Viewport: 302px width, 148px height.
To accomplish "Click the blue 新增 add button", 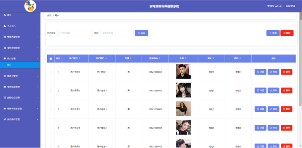I will (273, 33).
